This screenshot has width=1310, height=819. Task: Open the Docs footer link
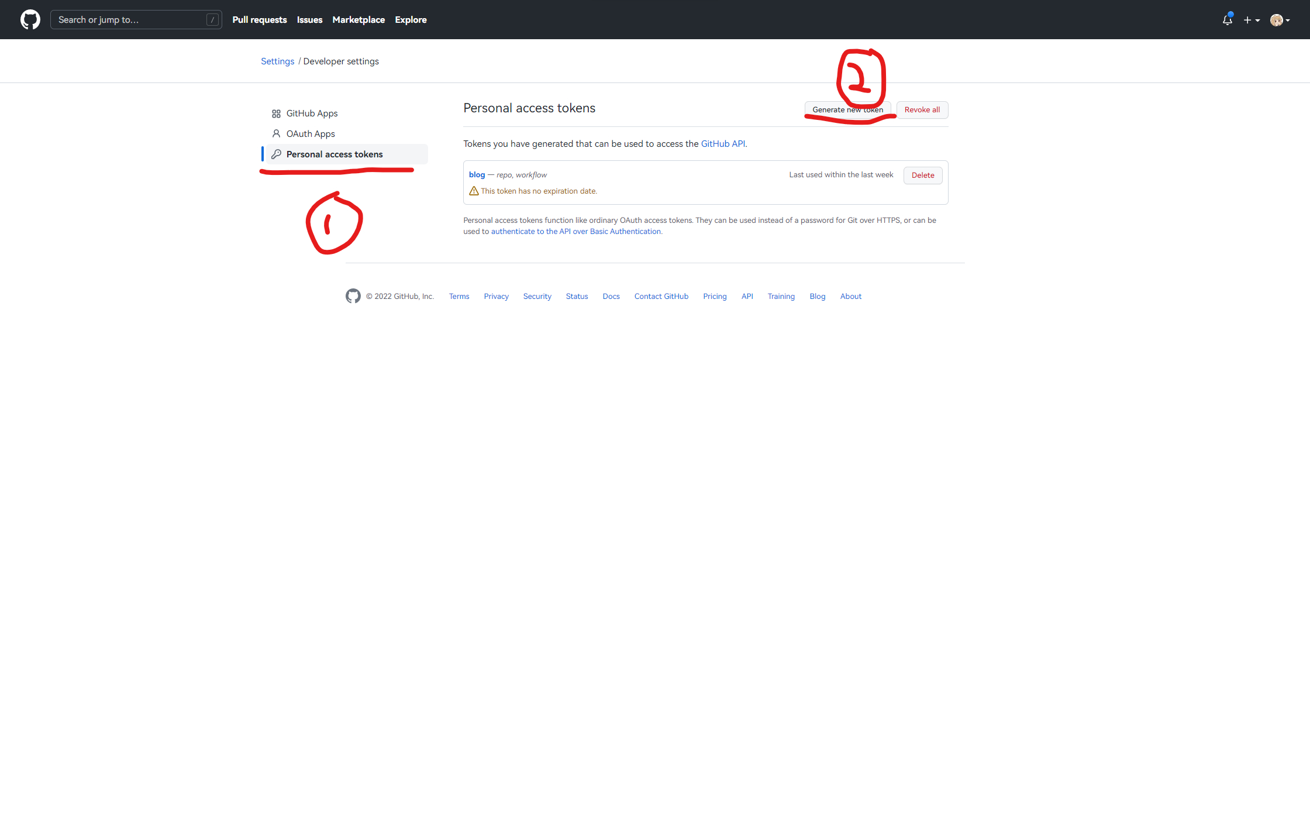click(x=611, y=297)
